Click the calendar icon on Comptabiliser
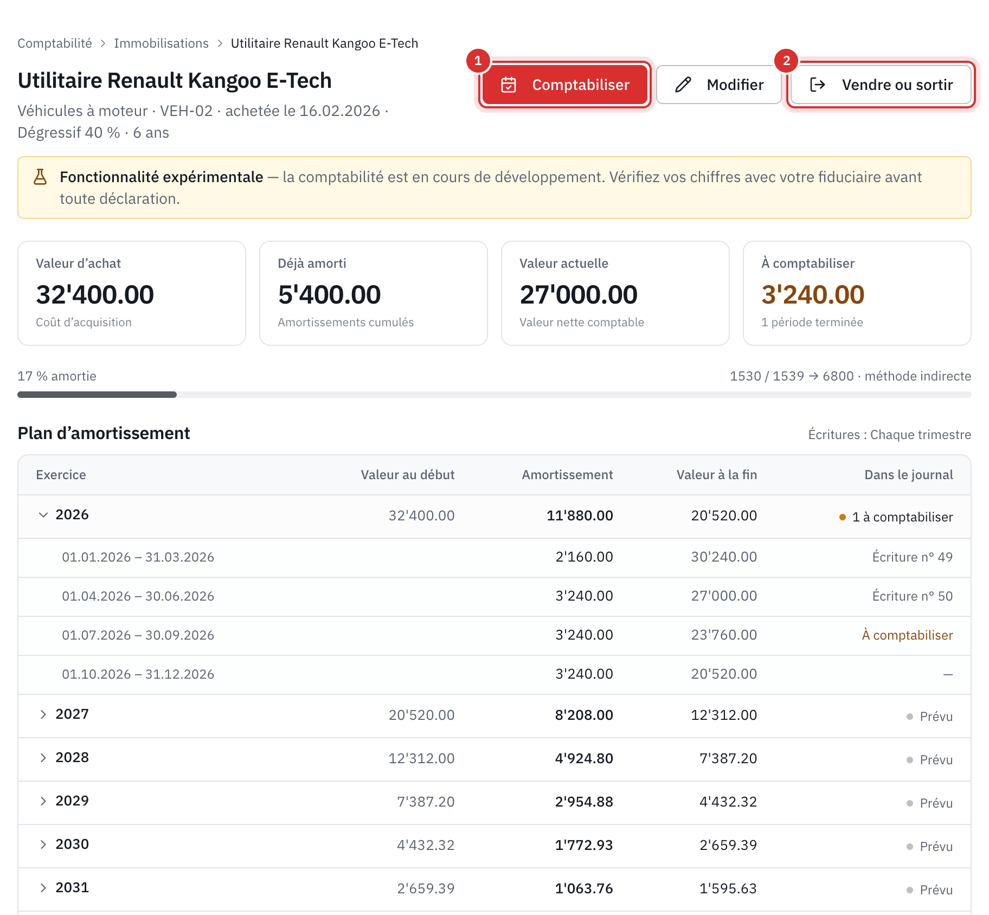This screenshot has width=989, height=915. coord(508,85)
